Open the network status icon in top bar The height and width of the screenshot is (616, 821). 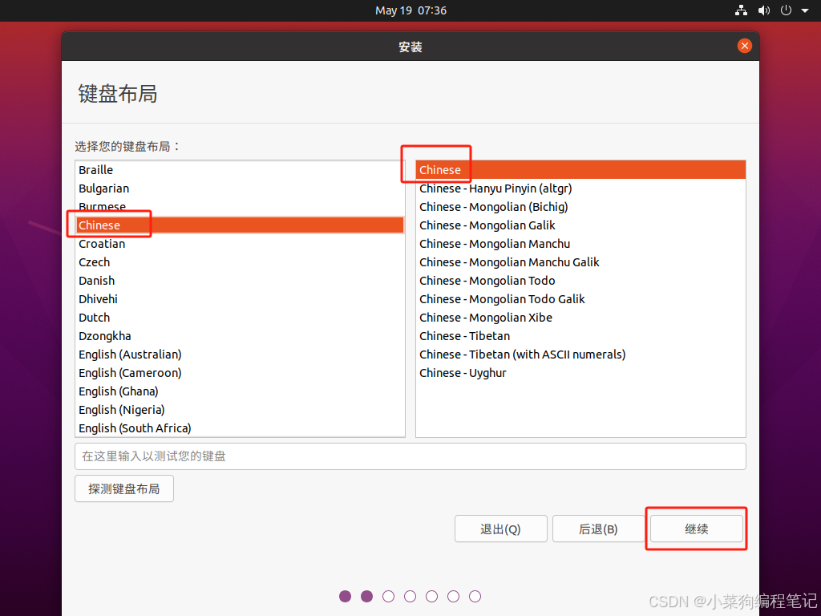(x=741, y=10)
